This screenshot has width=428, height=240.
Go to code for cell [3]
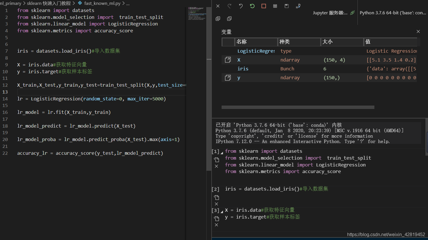[216, 219]
